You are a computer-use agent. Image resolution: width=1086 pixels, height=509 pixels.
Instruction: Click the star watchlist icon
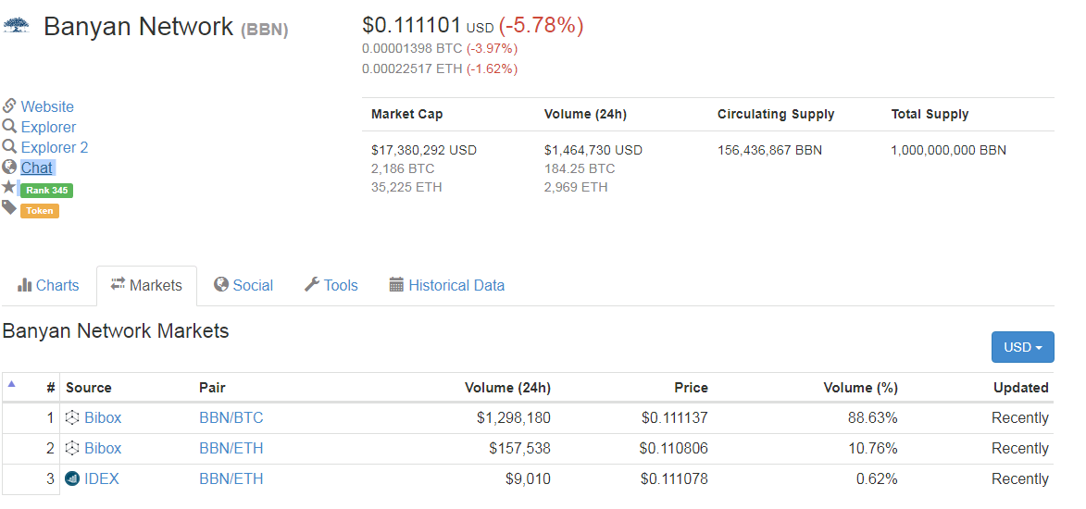coord(9,187)
